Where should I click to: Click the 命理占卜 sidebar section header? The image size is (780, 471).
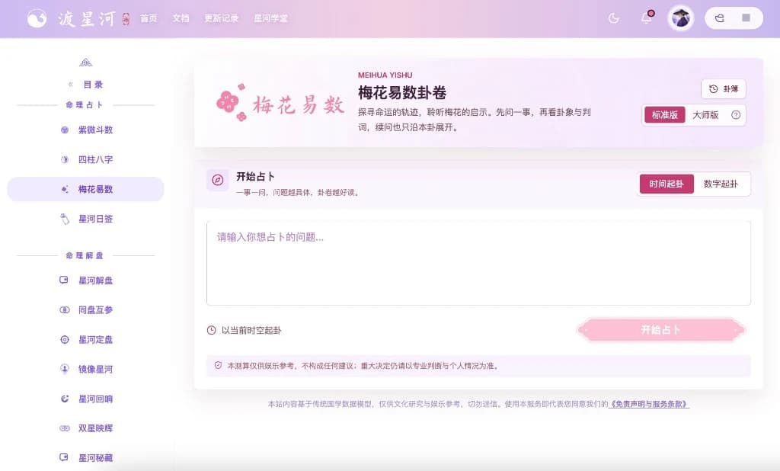(85, 105)
